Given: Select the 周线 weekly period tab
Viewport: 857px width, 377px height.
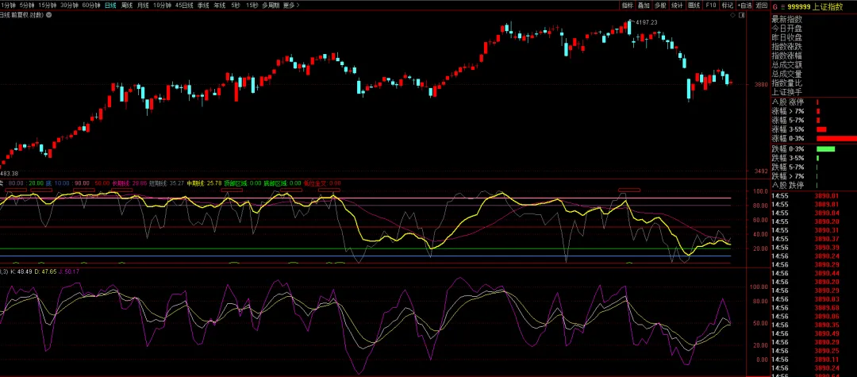Looking at the screenshot, I should (127, 5).
